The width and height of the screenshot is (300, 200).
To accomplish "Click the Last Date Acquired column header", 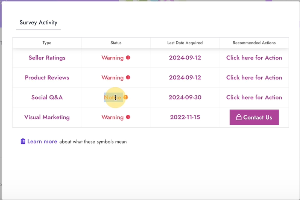I will pos(185,43).
